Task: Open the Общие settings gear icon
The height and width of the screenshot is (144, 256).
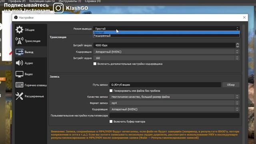Action: [x=19, y=30]
